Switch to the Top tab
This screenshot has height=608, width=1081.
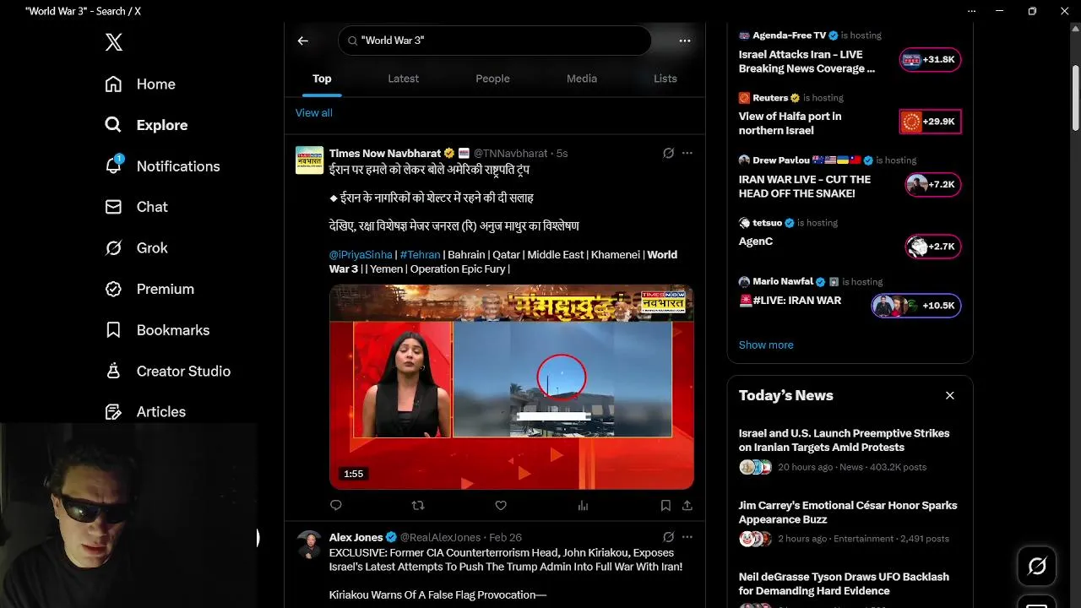(322, 79)
